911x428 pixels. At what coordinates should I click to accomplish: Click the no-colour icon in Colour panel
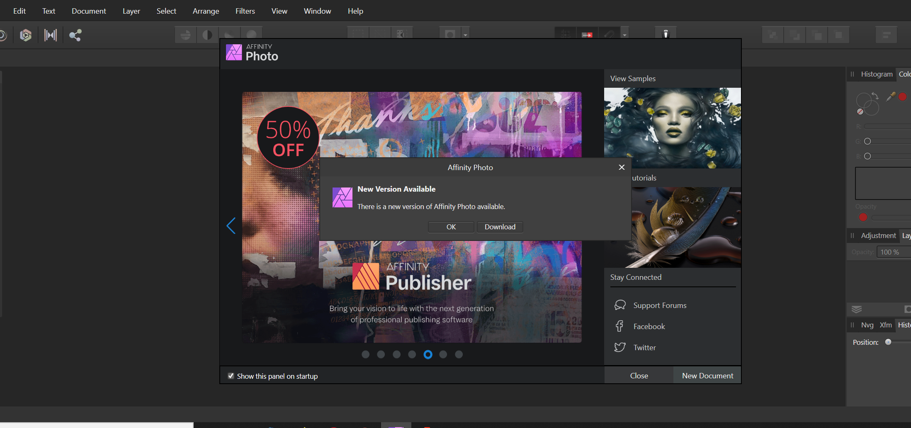coord(860,111)
